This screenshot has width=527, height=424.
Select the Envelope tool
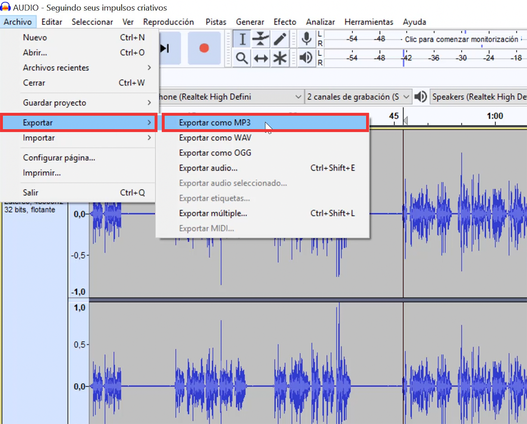260,39
